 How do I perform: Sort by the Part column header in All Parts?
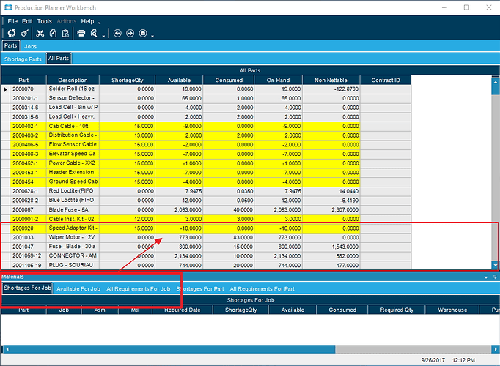click(23, 81)
